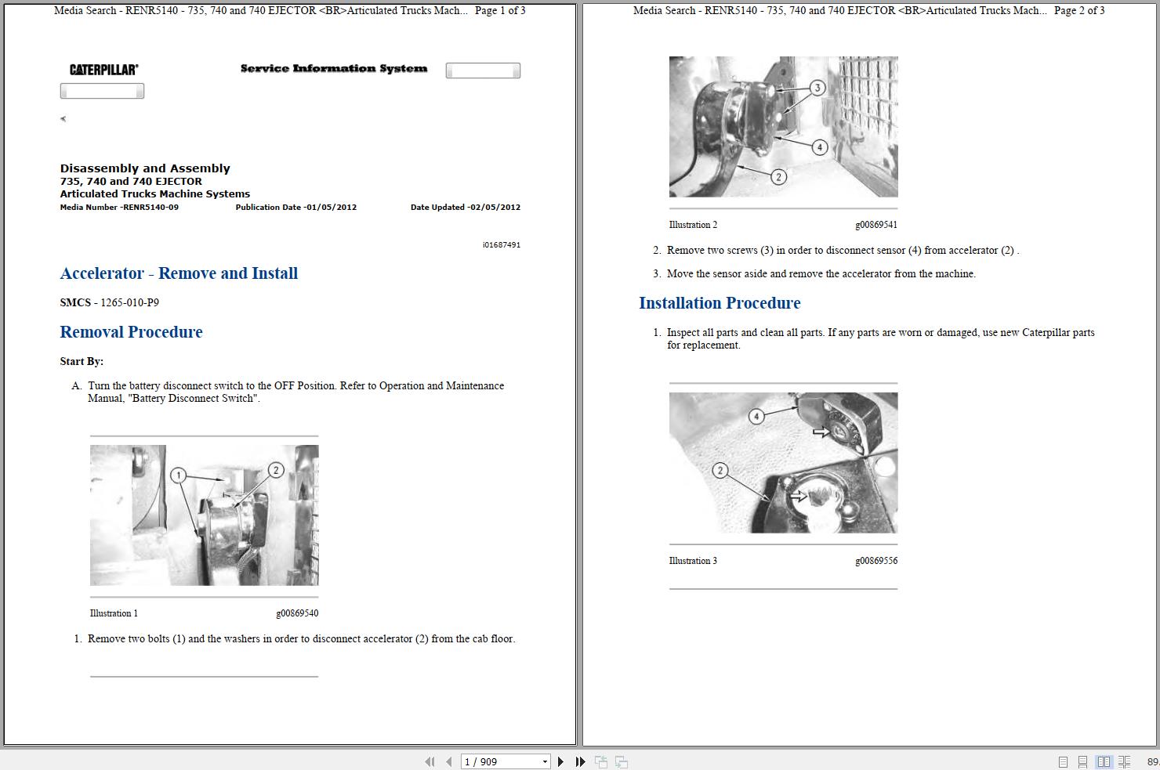Click Service Information System title
The height and width of the screenshot is (770, 1160).
(334, 69)
